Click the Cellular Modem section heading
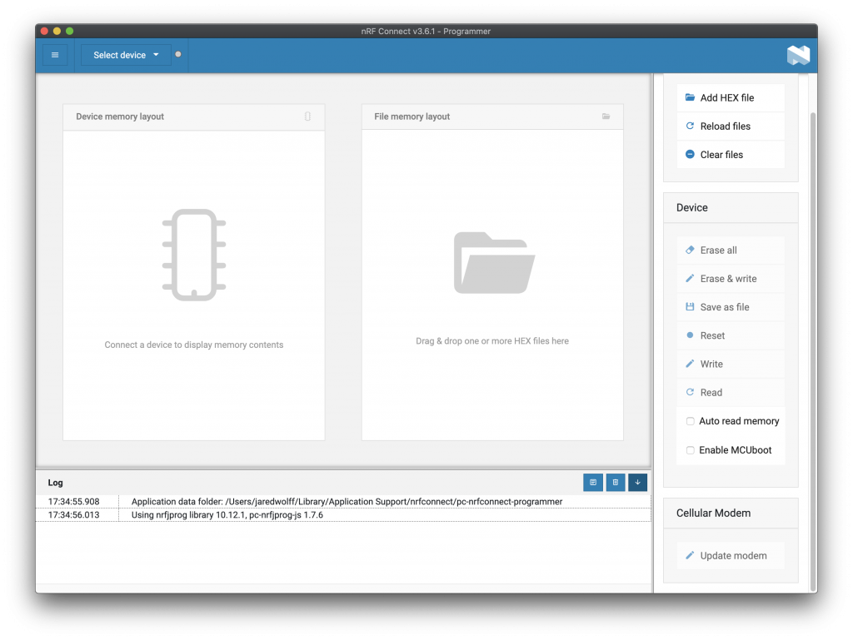This screenshot has width=853, height=640. pos(714,513)
